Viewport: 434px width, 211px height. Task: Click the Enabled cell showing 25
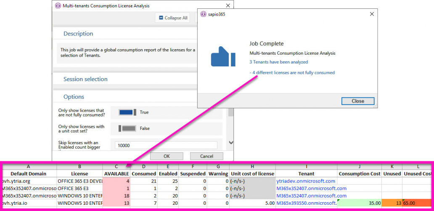click(168, 181)
